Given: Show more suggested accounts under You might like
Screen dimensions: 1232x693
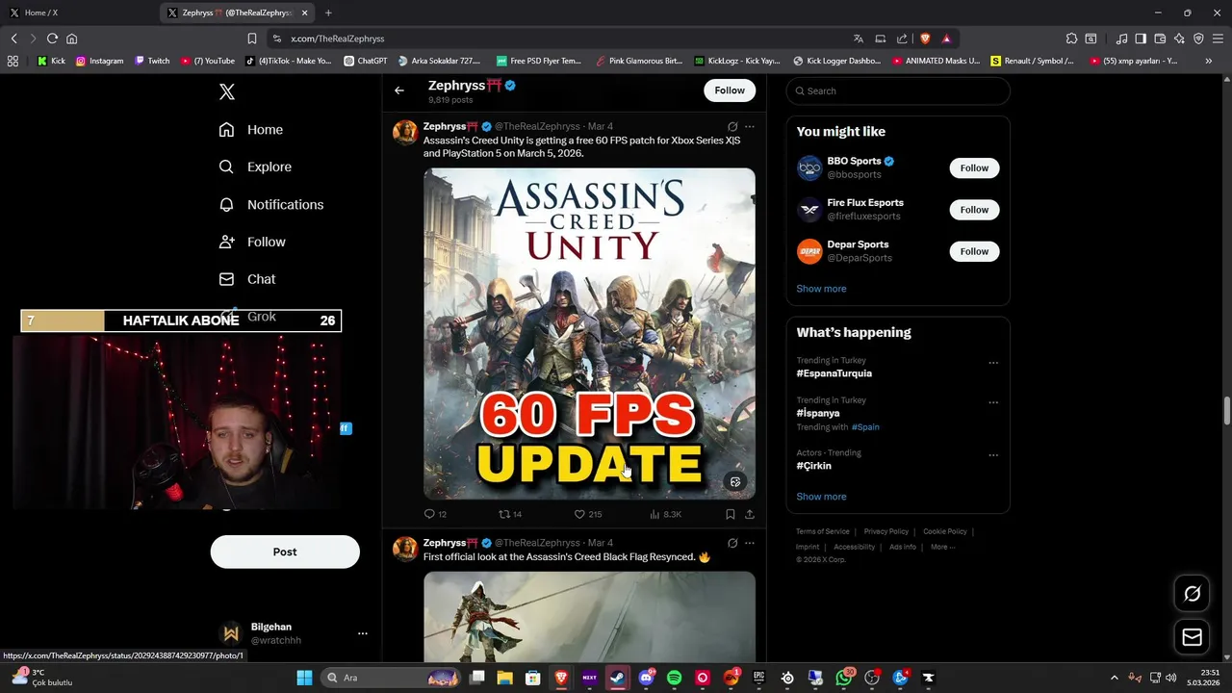Looking at the screenshot, I should click(x=821, y=289).
